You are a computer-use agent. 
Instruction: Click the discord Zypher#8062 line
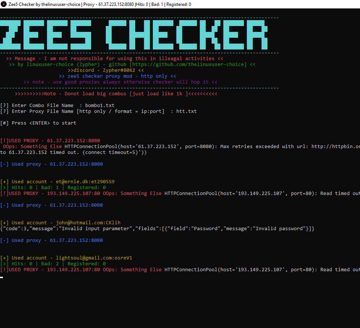pos(106,71)
